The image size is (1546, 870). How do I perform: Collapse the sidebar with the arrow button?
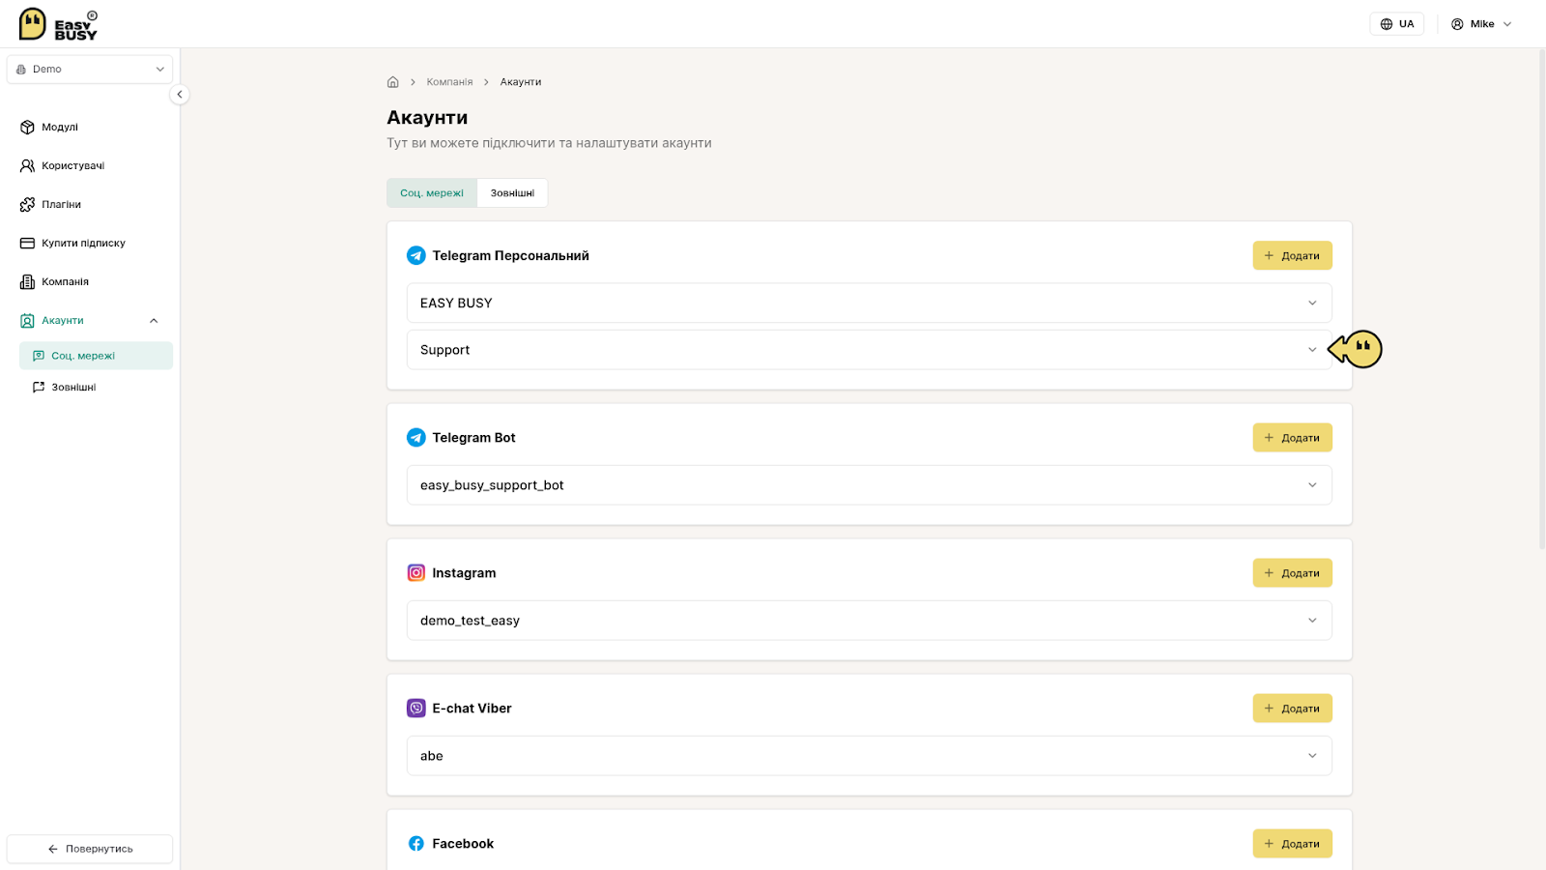[x=180, y=95]
